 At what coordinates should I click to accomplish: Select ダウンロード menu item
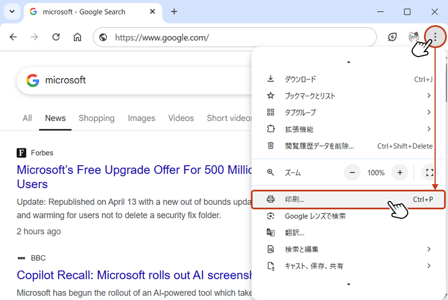(x=348, y=79)
